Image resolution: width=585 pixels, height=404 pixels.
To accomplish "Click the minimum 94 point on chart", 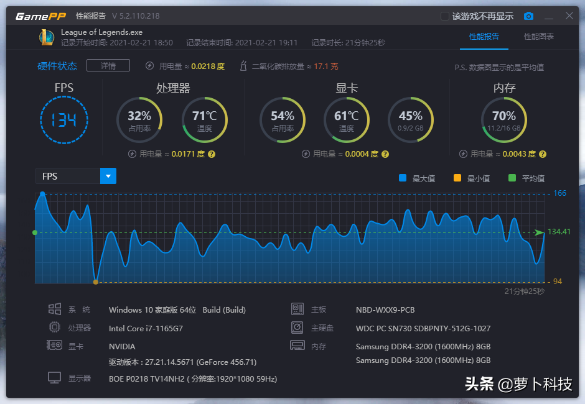I will click(96, 282).
